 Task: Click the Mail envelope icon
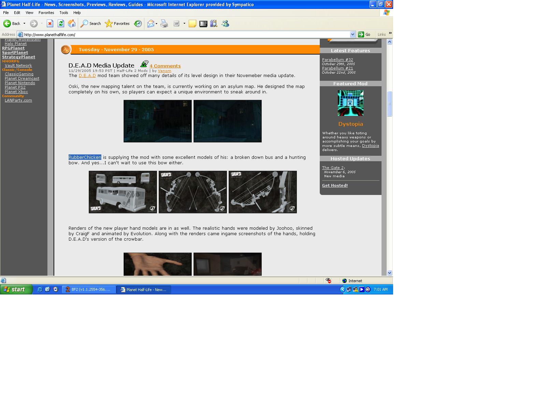150,24
